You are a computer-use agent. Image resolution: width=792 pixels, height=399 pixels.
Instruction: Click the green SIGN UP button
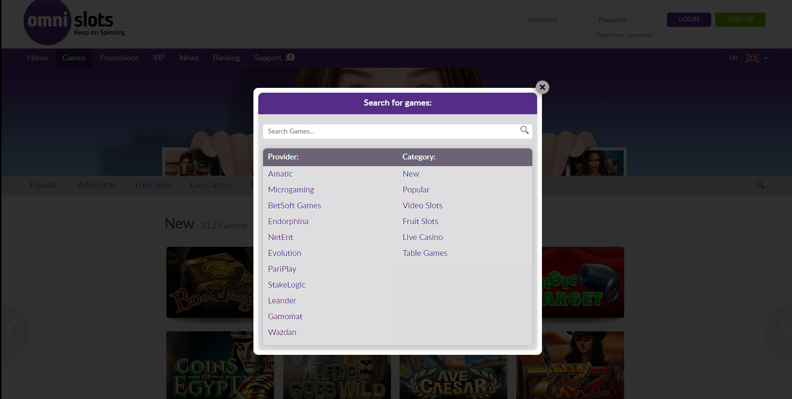click(x=740, y=20)
